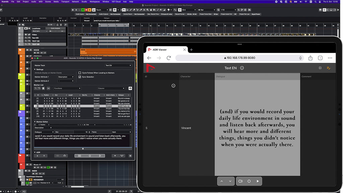The image size is (343, 193).
Task: Open Marker Attribute 1 Description dropdown
Action: click(x=66, y=77)
